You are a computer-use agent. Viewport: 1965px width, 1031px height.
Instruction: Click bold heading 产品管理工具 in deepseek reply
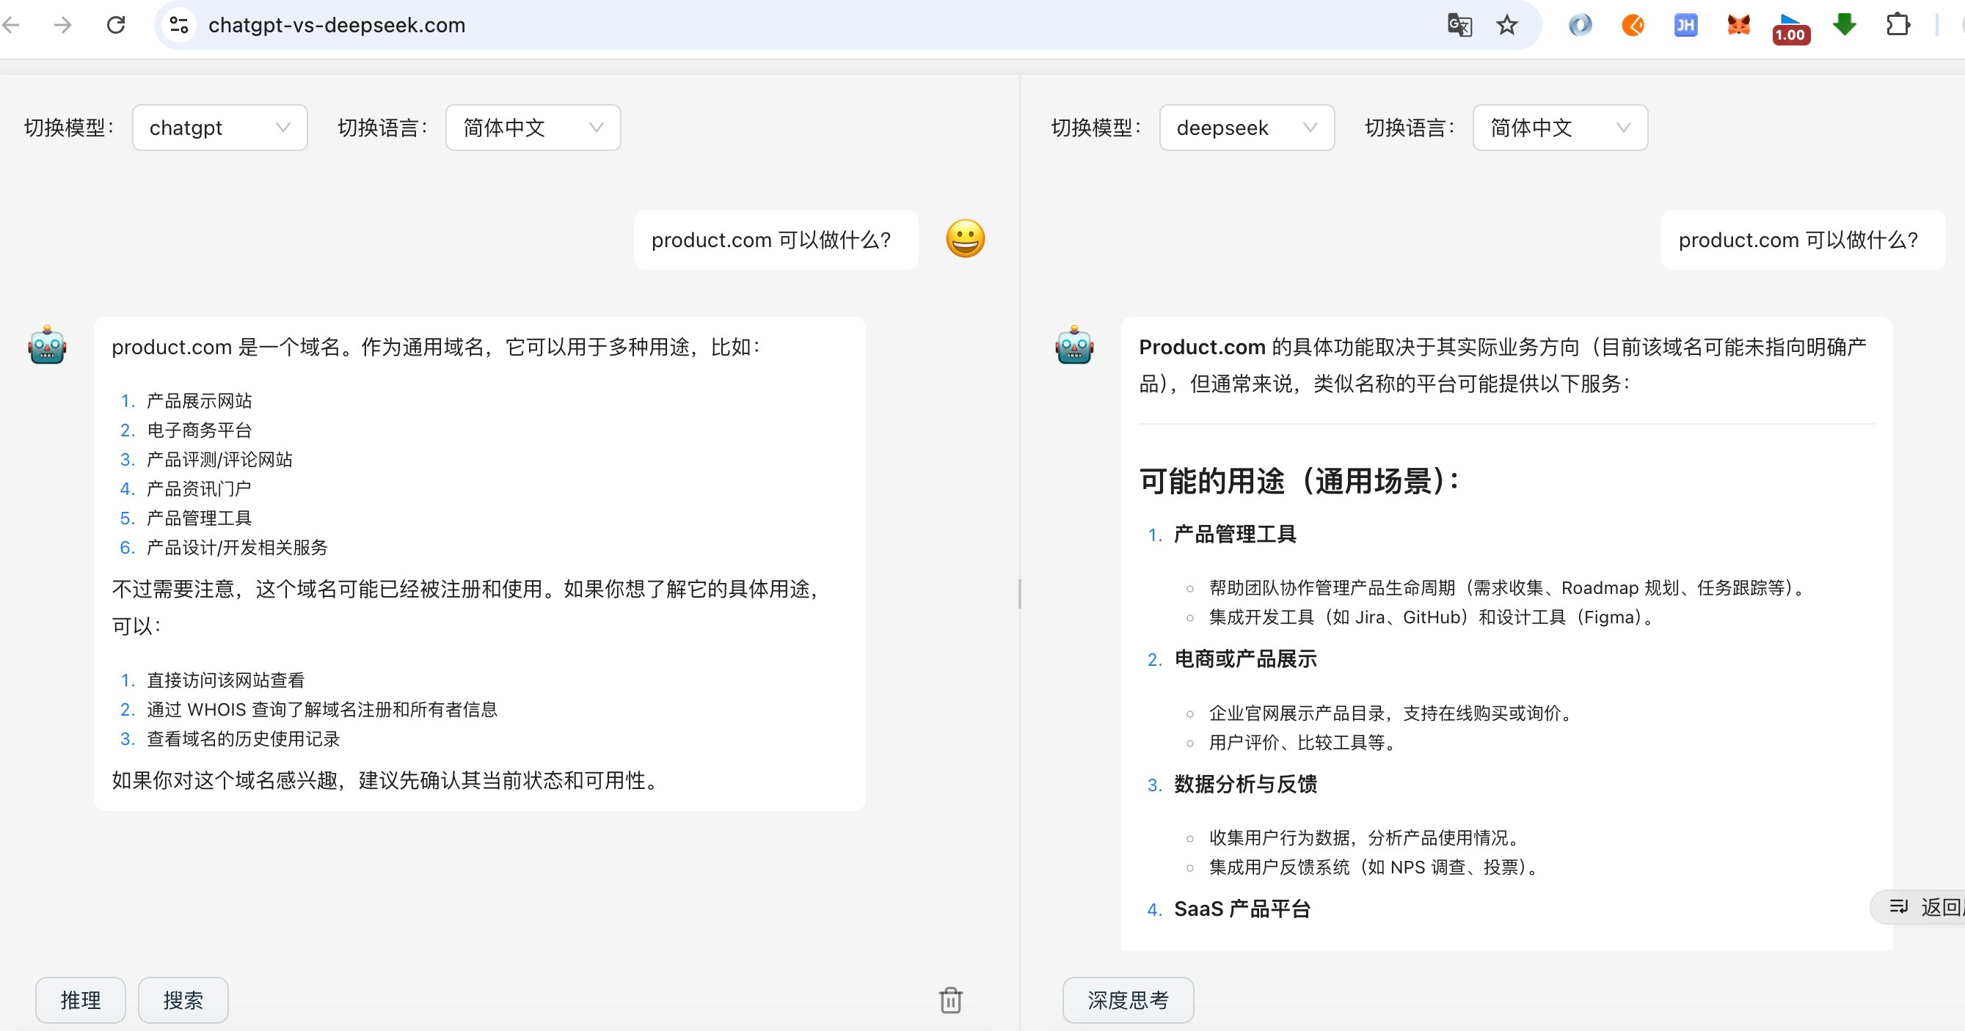(1235, 534)
